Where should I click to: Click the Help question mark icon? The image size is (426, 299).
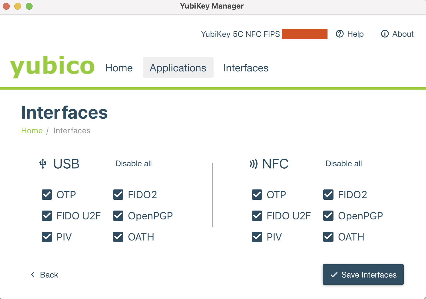coord(339,34)
